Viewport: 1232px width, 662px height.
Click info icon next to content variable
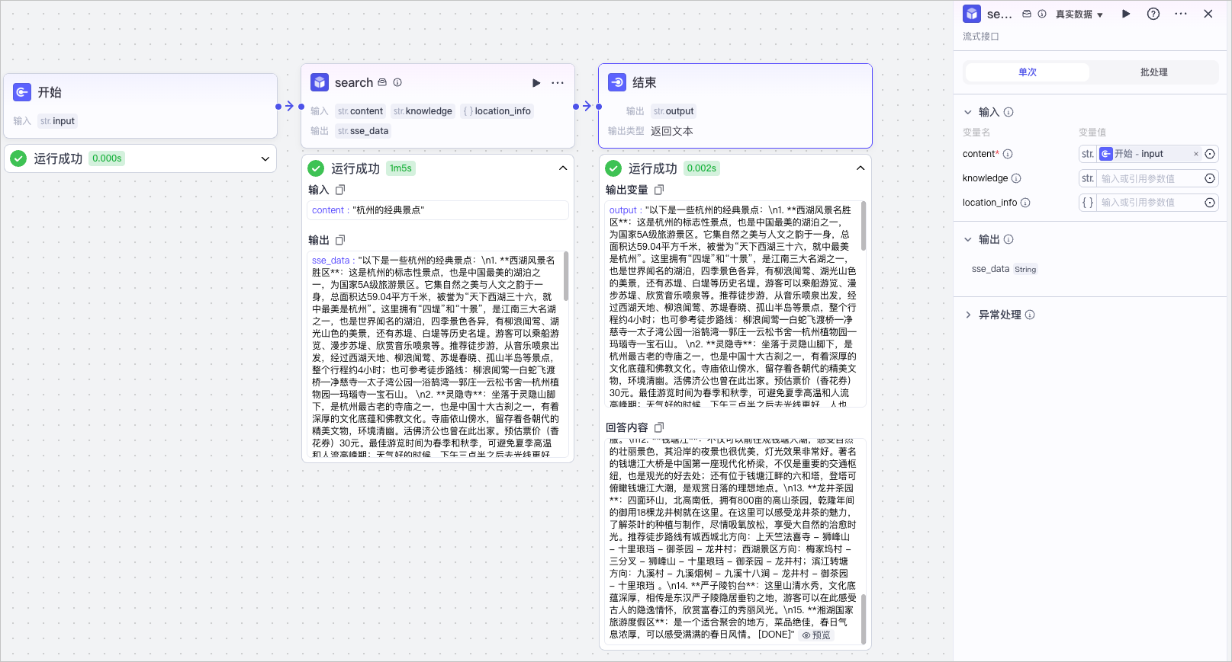point(1008,154)
